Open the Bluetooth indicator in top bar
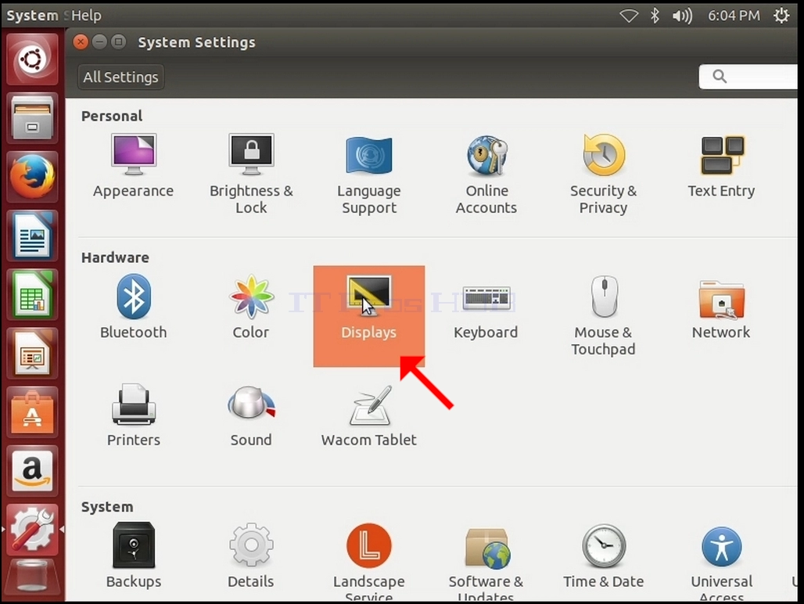 [655, 16]
